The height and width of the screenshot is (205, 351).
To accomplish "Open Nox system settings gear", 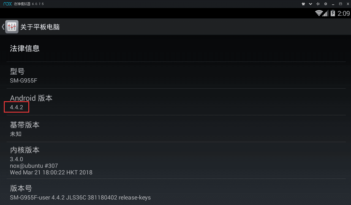I will [326, 4].
